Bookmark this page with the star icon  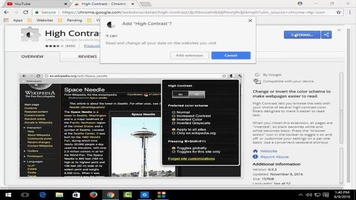[x=339, y=12]
